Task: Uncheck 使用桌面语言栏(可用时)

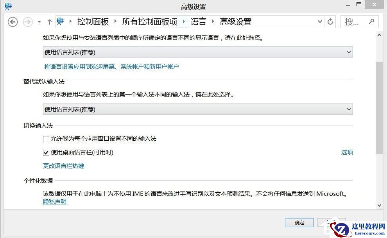Action: 46,152
